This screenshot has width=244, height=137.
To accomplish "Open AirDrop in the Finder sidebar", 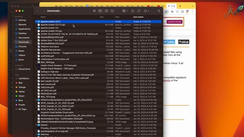I will (x=22, y=20).
